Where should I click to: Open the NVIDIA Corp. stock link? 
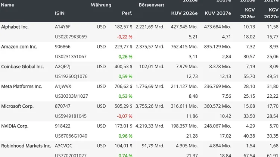pos(15,126)
